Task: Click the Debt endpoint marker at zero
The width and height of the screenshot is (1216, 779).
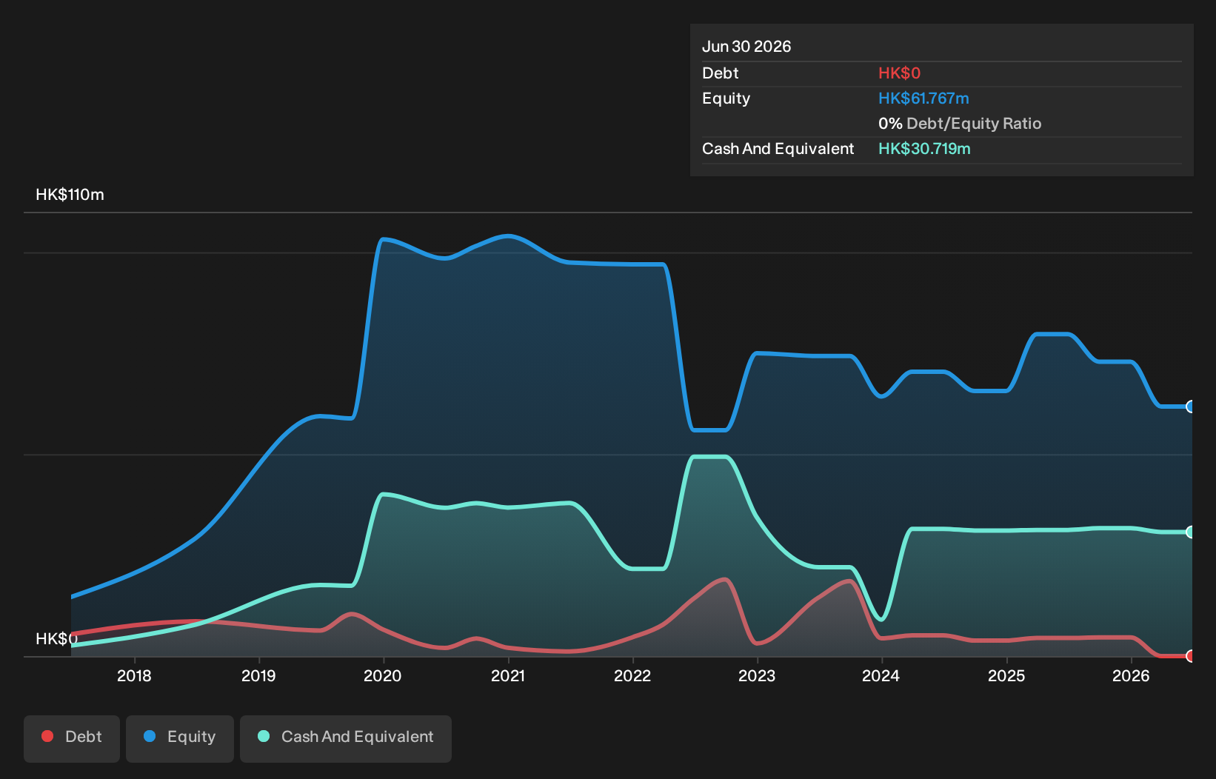Action: pos(1191,656)
